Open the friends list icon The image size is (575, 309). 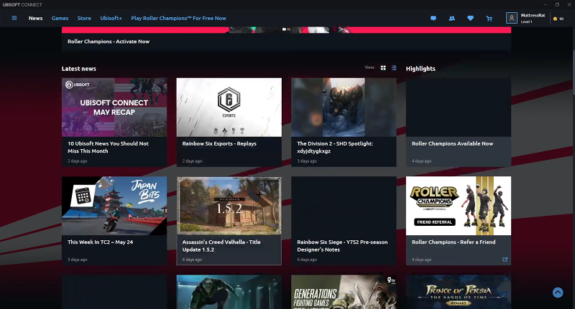tap(452, 19)
